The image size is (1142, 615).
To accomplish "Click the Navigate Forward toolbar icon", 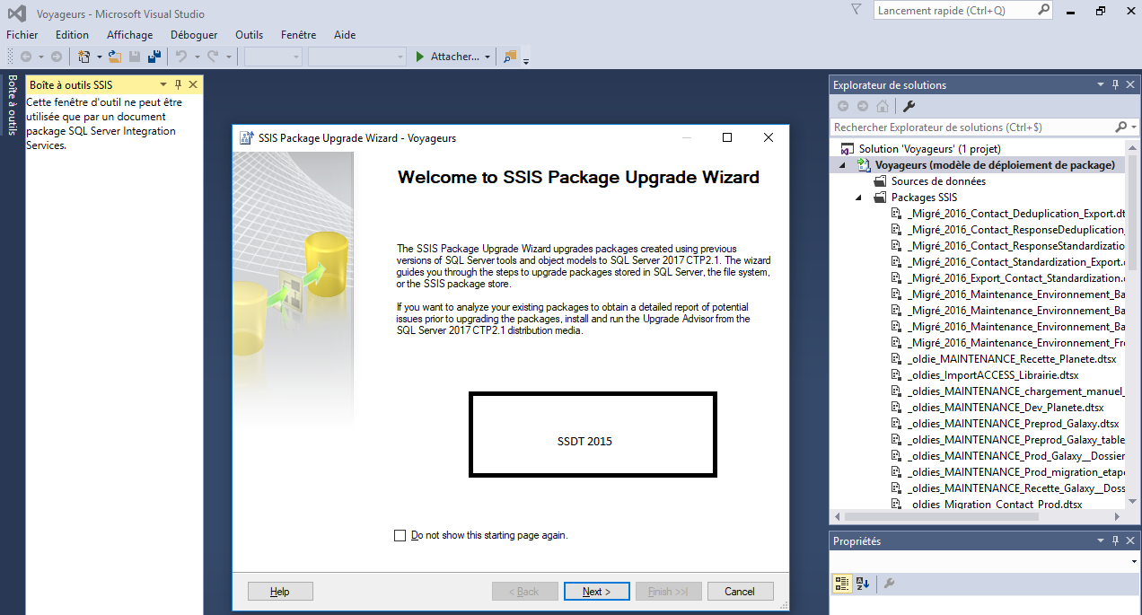I will [x=57, y=57].
